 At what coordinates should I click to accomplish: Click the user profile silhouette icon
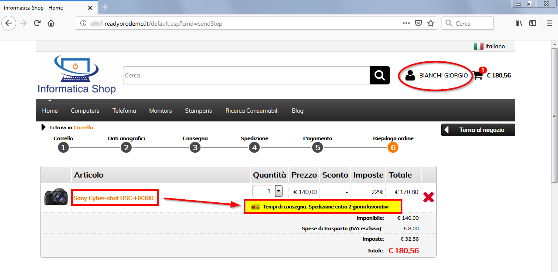[410, 75]
